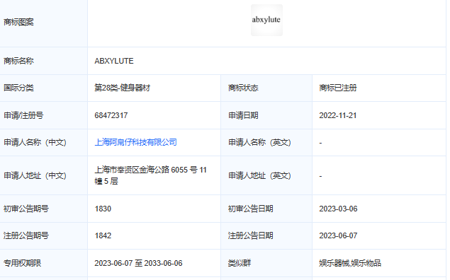Select the term 2023-06-07 至 2033-06-06
The width and height of the screenshot is (450, 280).
coord(138,263)
